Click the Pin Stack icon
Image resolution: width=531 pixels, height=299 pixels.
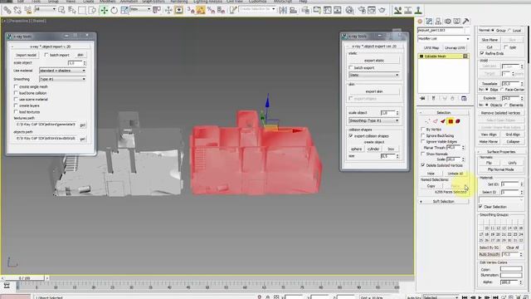[422, 98]
